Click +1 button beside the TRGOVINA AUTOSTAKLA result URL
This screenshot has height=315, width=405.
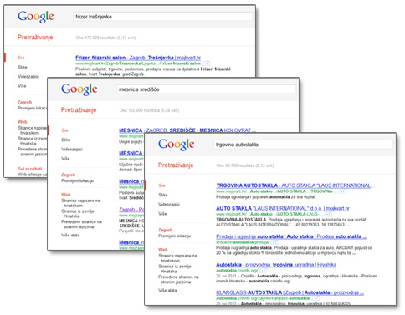[342, 191]
